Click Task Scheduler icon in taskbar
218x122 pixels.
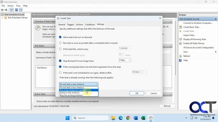click(x=151, y=118)
